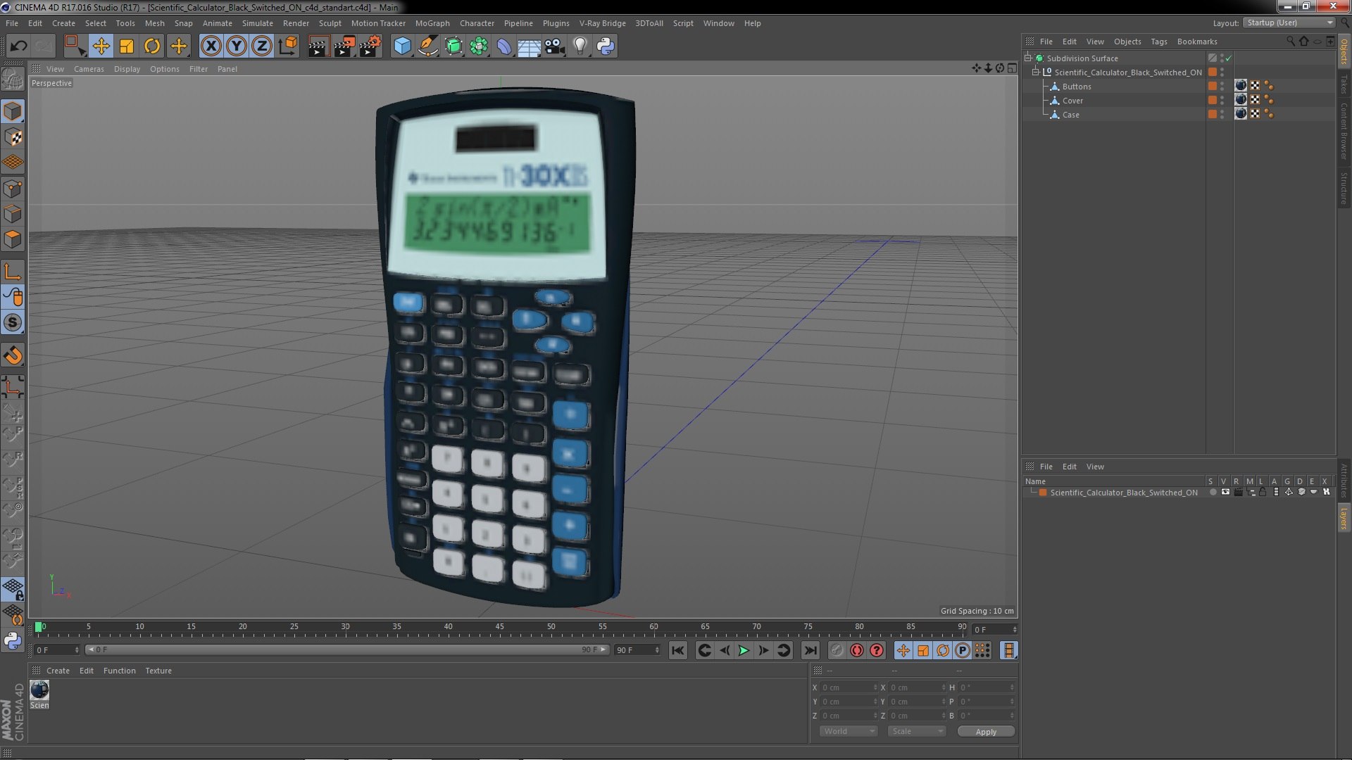This screenshot has width=1352, height=760.
Task: Open material manager Create menu
Action: click(58, 671)
